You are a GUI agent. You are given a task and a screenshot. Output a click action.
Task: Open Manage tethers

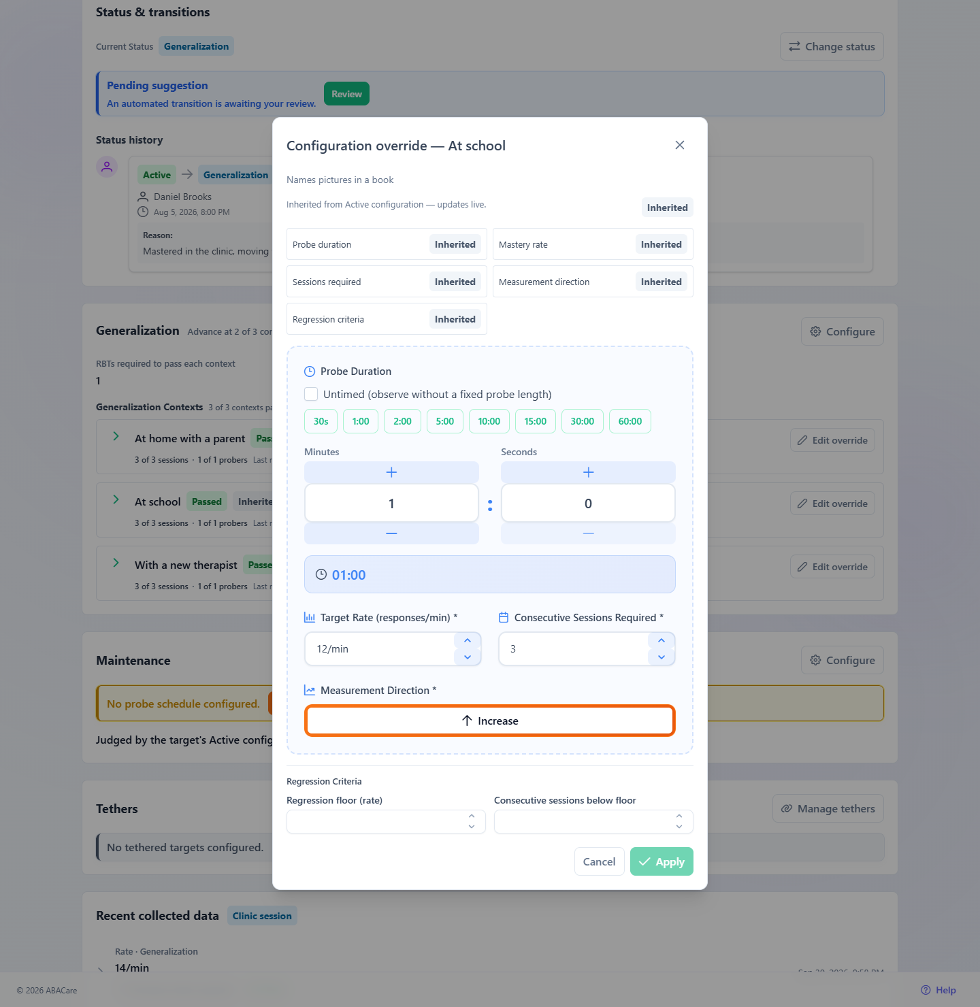[828, 808]
